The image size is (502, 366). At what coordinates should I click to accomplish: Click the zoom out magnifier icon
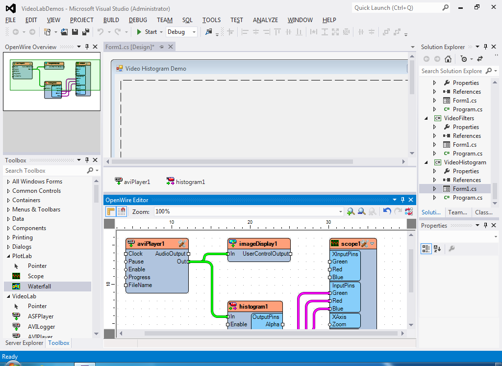click(x=362, y=211)
